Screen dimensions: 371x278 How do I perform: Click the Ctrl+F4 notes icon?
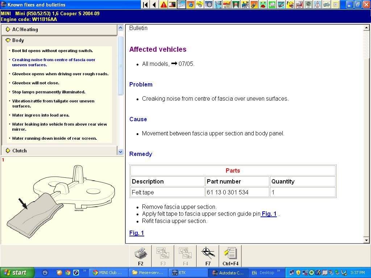pos(230,253)
